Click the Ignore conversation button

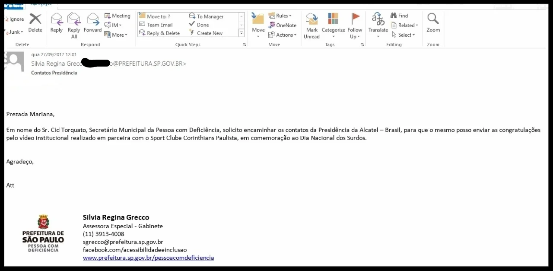click(14, 19)
